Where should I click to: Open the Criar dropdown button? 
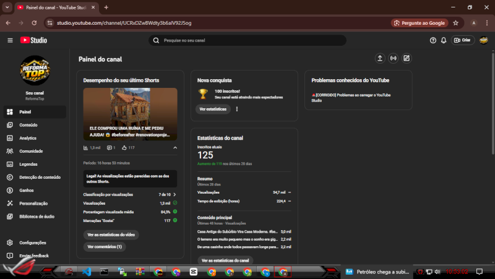pyautogui.click(x=463, y=40)
